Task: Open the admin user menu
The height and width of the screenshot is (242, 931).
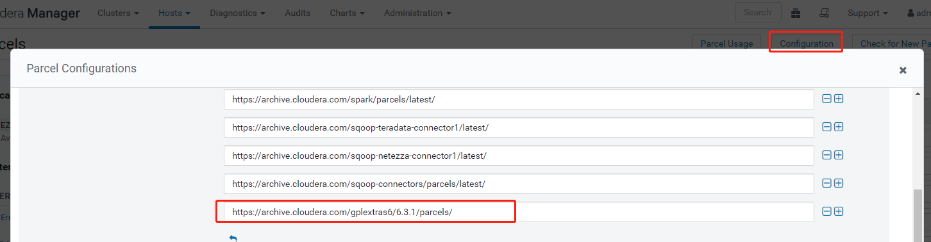Action: [x=919, y=13]
